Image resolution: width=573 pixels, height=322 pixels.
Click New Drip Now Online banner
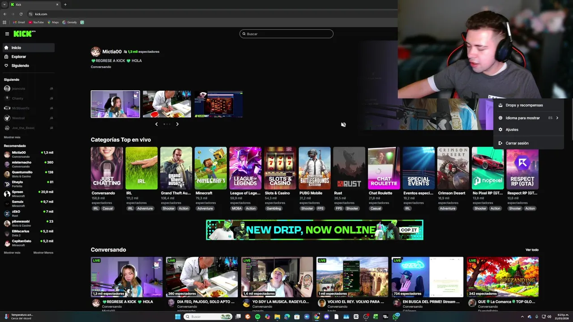[315, 230]
